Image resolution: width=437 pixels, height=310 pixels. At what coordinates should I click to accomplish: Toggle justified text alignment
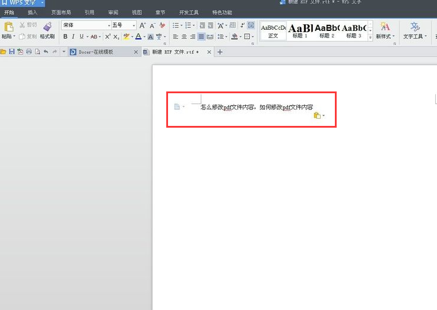click(x=201, y=37)
